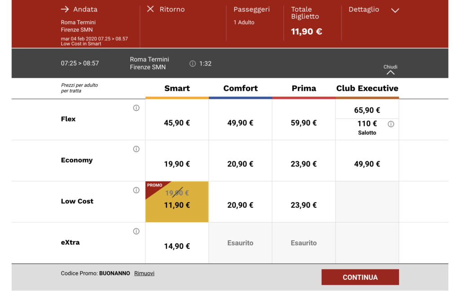Open the Passeggeri section
Screen dimensions: 460x291
click(x=251, y=9)
